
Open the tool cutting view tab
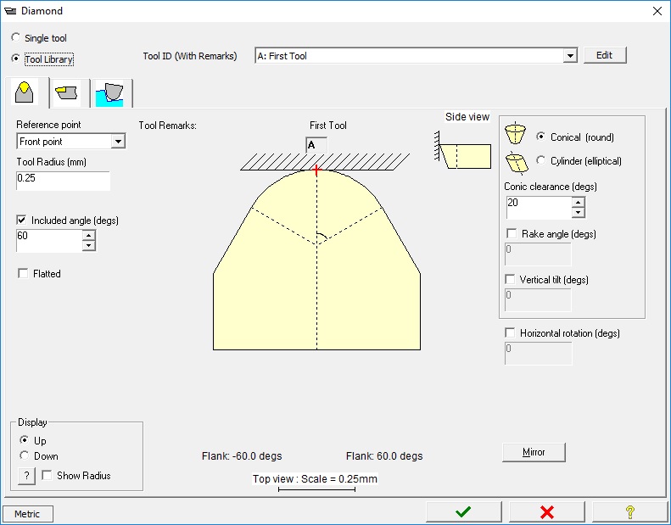tap(109, 93)
